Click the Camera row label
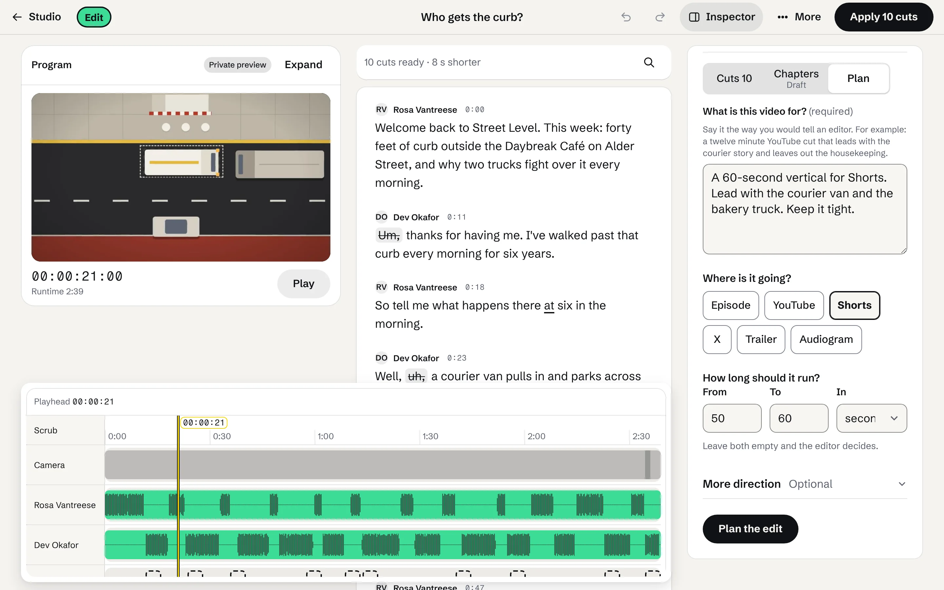Viewport: 944px width, 590px height. [x=49, y=465]
